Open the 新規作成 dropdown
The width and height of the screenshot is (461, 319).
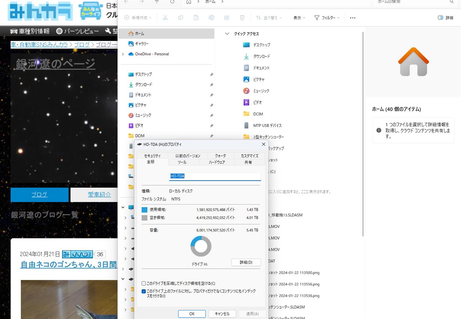(138, 18)
